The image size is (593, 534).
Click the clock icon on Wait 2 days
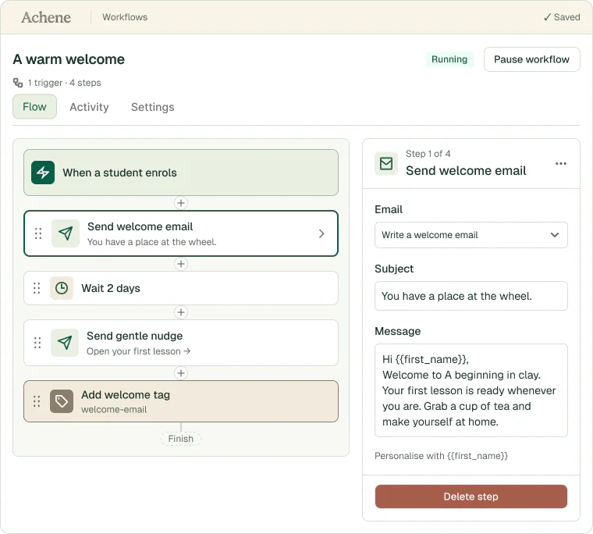[62, 288]
